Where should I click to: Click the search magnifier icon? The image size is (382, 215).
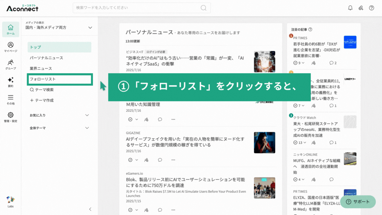coord(203,8)
